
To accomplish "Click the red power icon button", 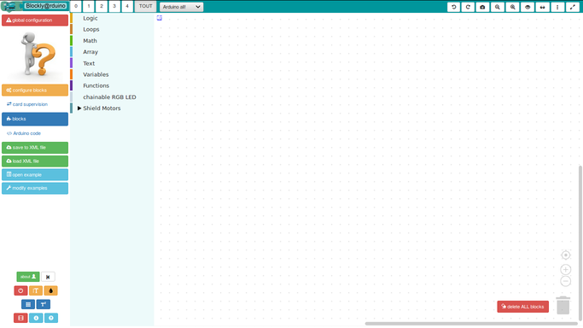I will coord(20,290).
